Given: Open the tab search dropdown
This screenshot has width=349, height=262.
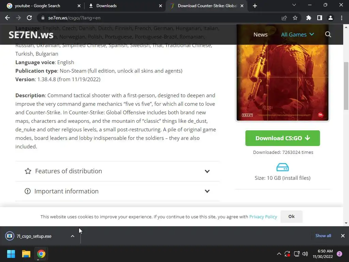Looking at the screenshot, I should click(x=294, y=5).
